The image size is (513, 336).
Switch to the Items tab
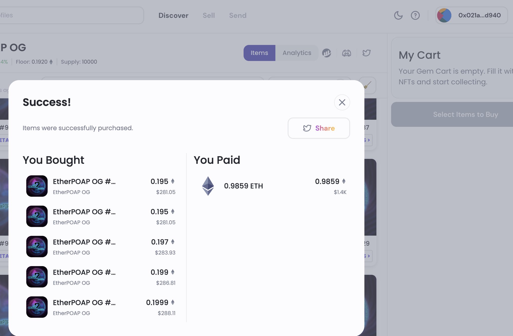click(x=259, y=53)
